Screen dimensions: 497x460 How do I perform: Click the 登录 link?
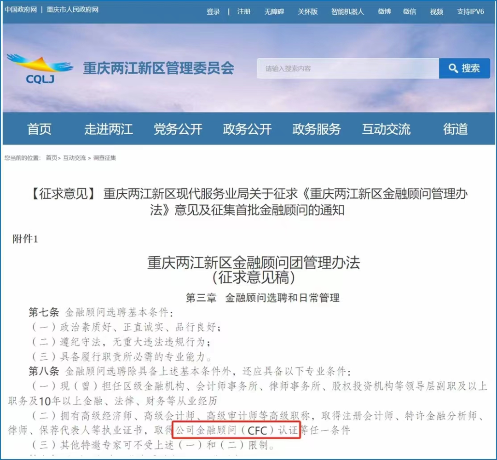(x=214, y=11)
